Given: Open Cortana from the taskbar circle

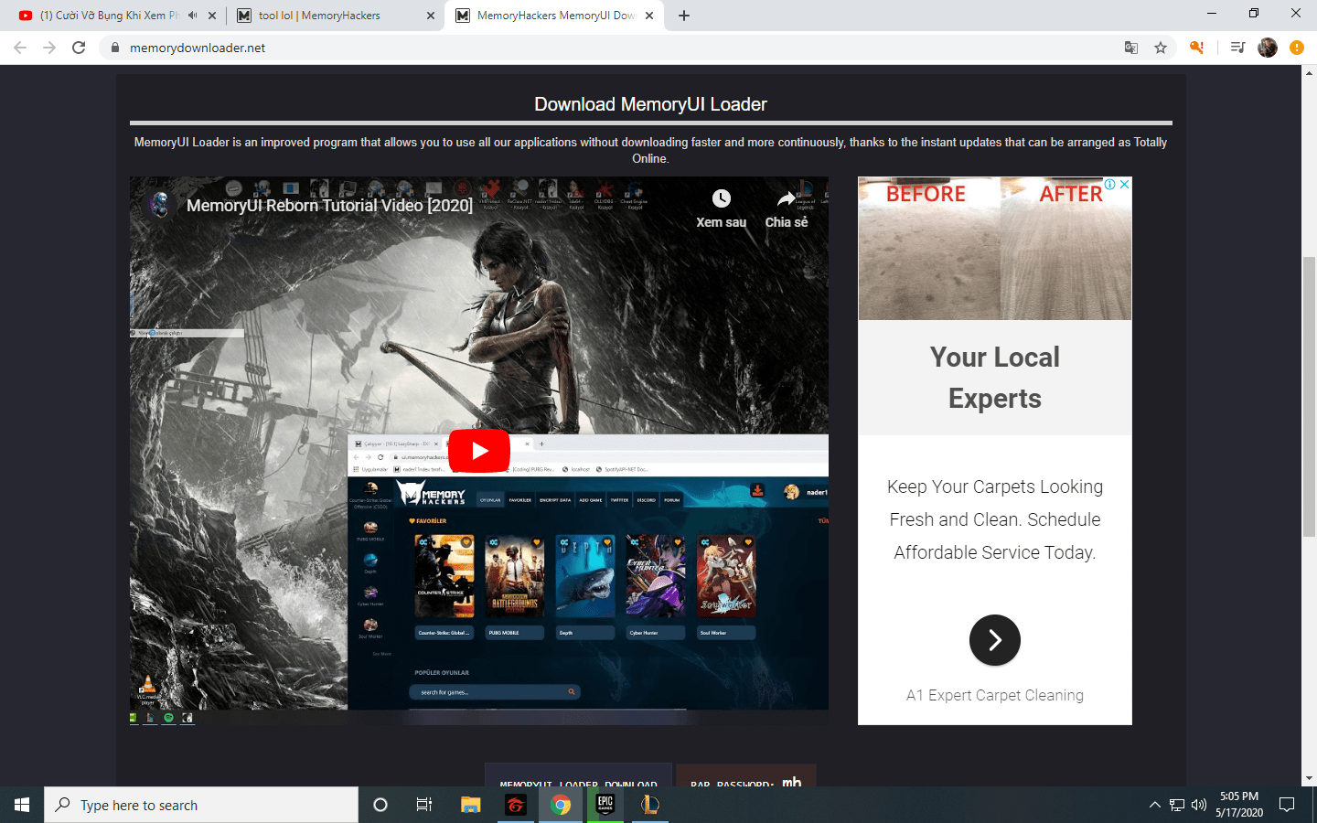Looking at the screenshot, I should click(x=380, y=805).
